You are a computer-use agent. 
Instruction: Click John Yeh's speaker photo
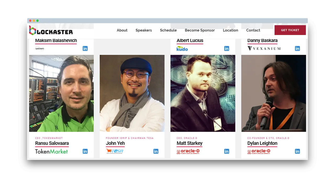[132, 93]
